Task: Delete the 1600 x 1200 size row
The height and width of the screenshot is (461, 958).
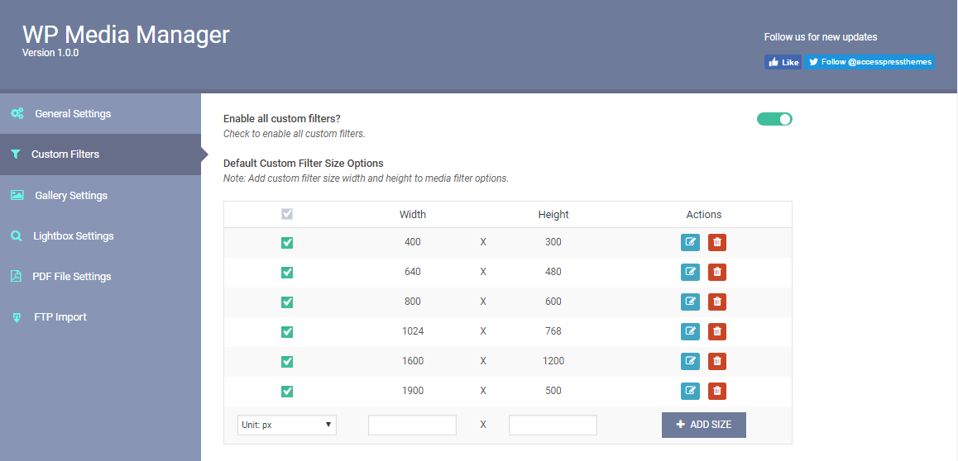Action: click(x=717, y=361)
